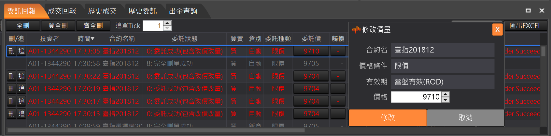The width and height of the screenshot is (551, 136).
Task: Click chase (追) icon on 17:30:13 order
Action: [21, 114]
